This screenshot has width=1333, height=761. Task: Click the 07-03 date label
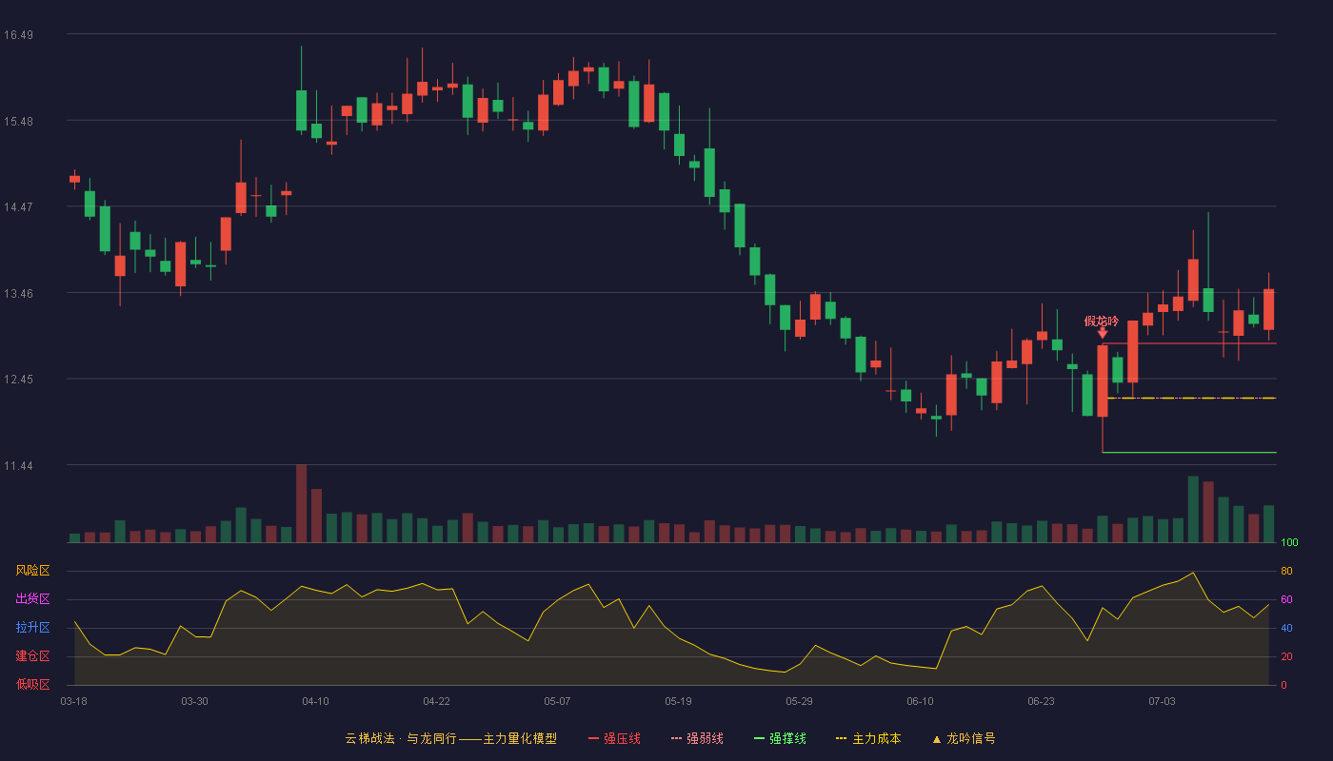point(1162,701)
